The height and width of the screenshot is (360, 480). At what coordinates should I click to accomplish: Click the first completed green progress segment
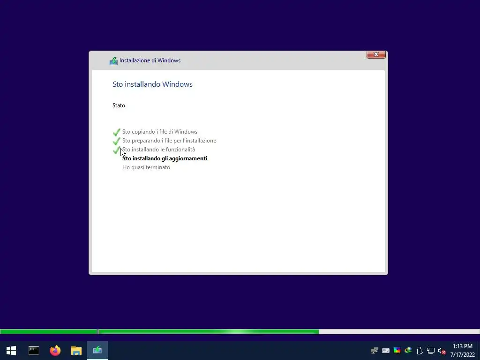49,331
